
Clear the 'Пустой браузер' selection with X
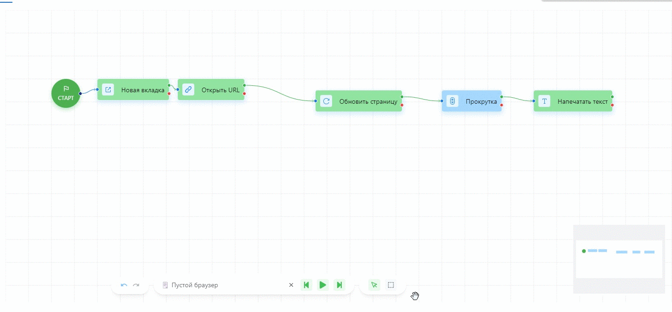pos(291,285)
